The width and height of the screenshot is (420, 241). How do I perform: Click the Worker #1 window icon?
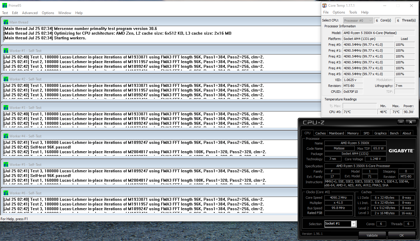point(6,50)
